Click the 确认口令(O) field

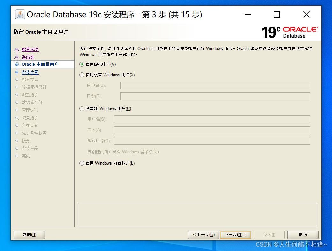pos(212,141)
